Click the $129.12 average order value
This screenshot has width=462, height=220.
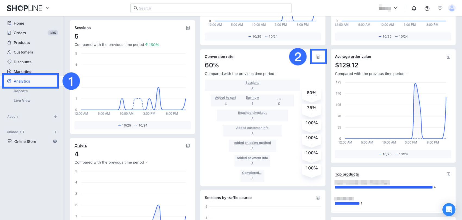(347, 65)
